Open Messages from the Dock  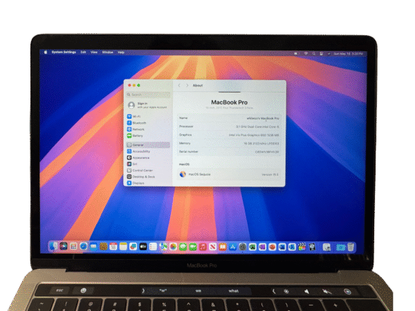(x=183, y=247)
